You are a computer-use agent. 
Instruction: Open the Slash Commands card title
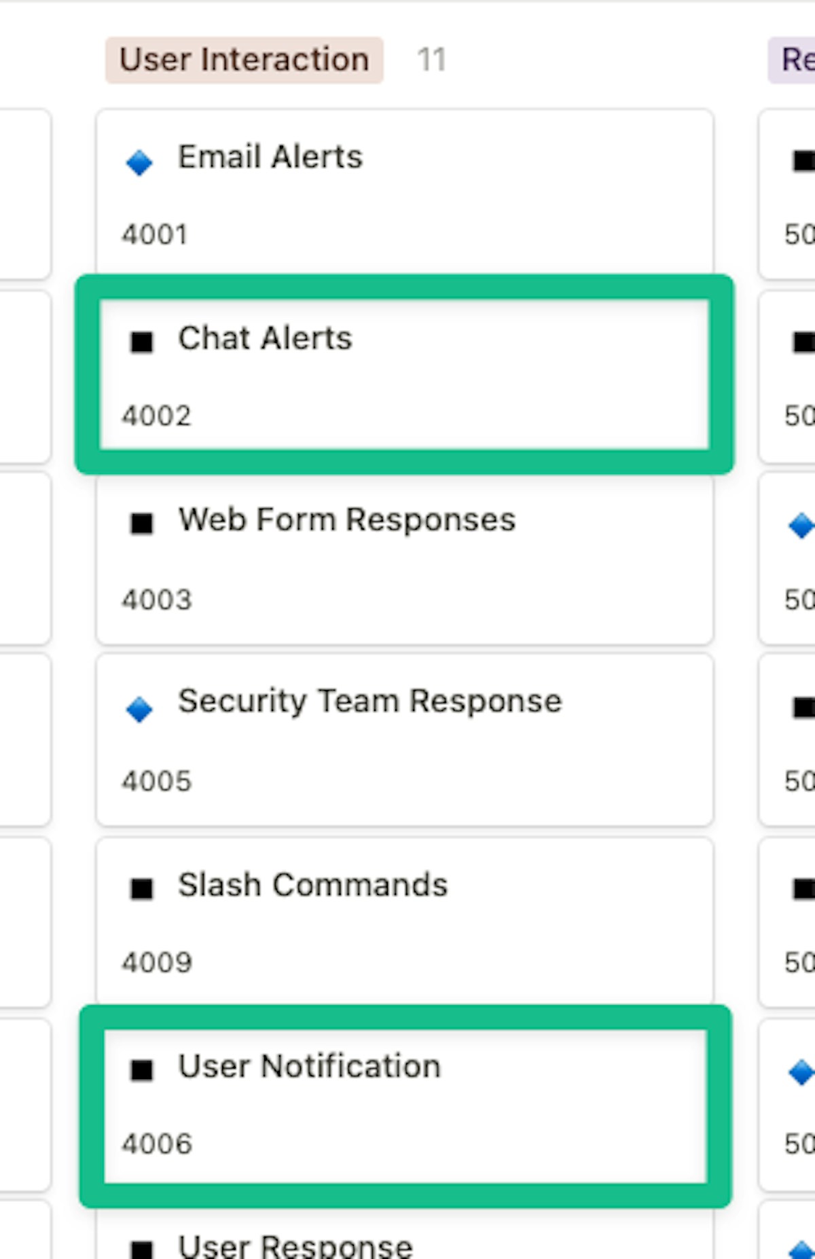click(312, 885)
